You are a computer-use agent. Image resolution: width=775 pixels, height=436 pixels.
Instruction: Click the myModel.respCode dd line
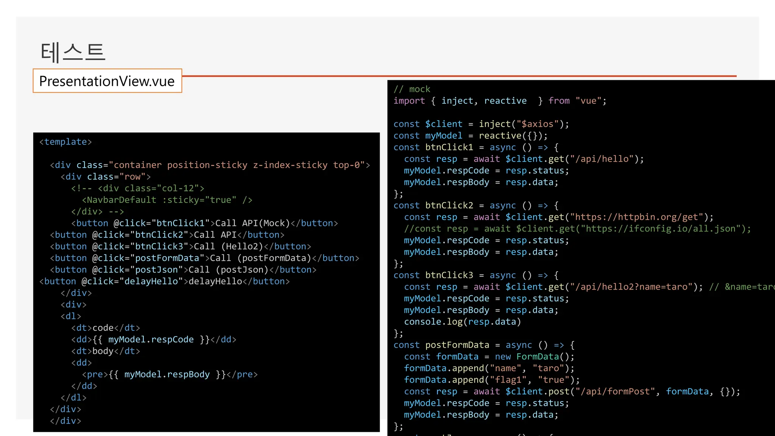click(154, 339)
